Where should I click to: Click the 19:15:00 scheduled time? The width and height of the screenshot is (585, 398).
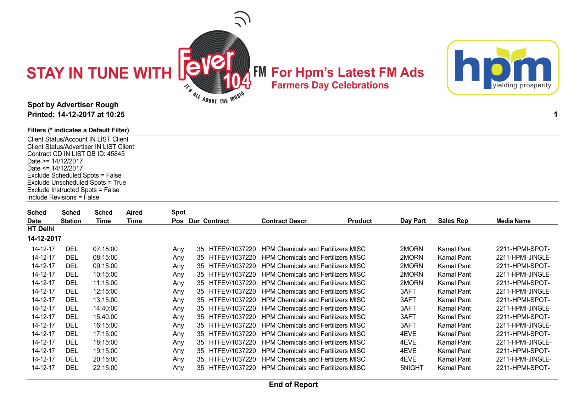coord(105,351)
